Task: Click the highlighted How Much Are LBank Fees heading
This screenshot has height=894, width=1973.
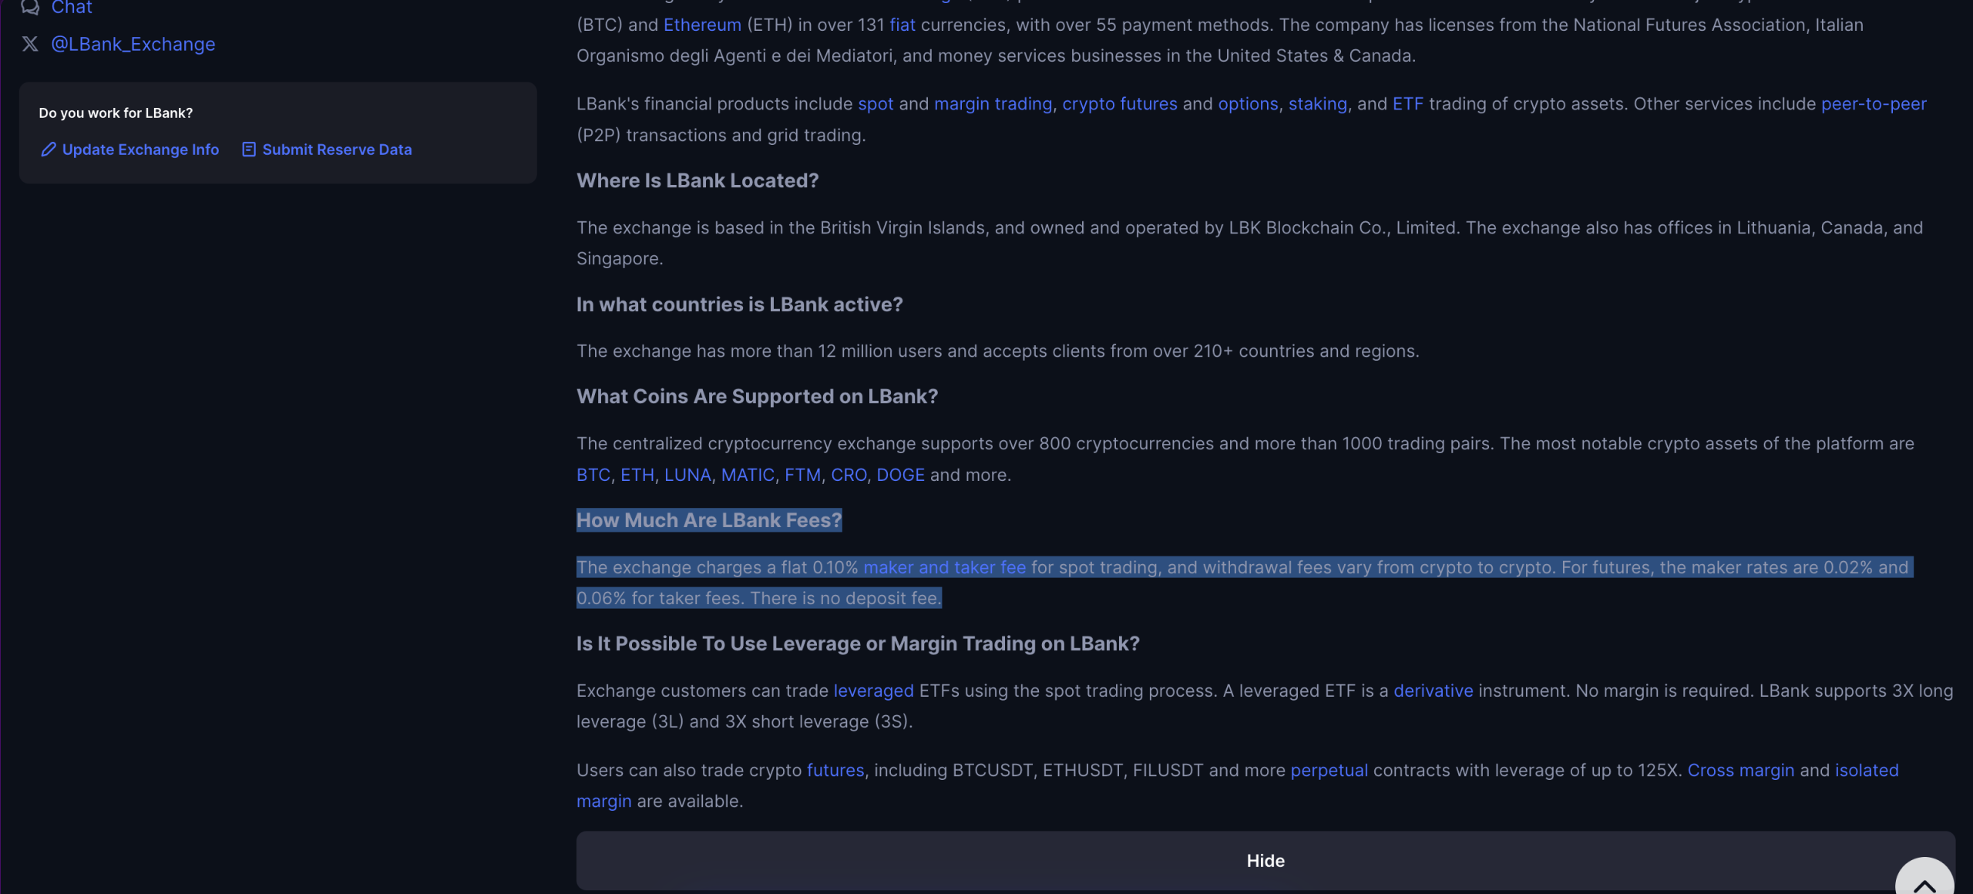Action: [x=709, y=520]
